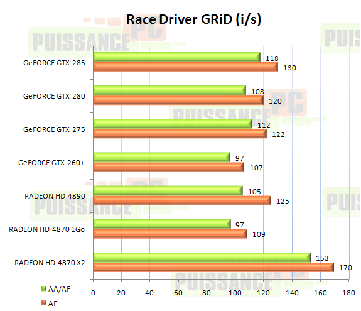This screenshot has height=311, width=361.
Task: Select the GeFORCE GTX 285 axis label
Action: pos(54,63)
